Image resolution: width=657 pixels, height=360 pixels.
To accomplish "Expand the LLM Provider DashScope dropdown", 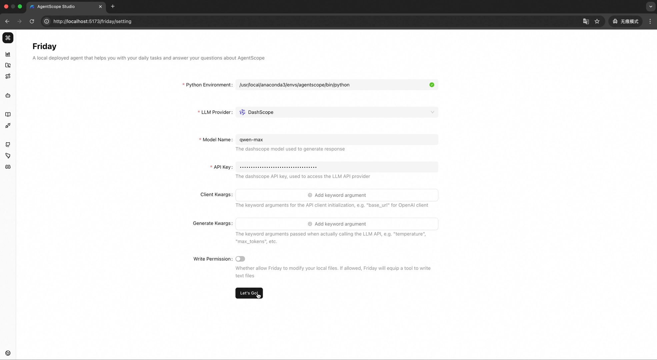I will pos(337,112).
